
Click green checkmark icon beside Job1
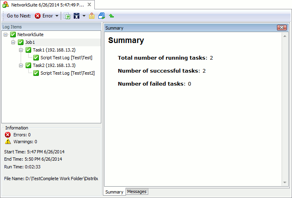21,42
